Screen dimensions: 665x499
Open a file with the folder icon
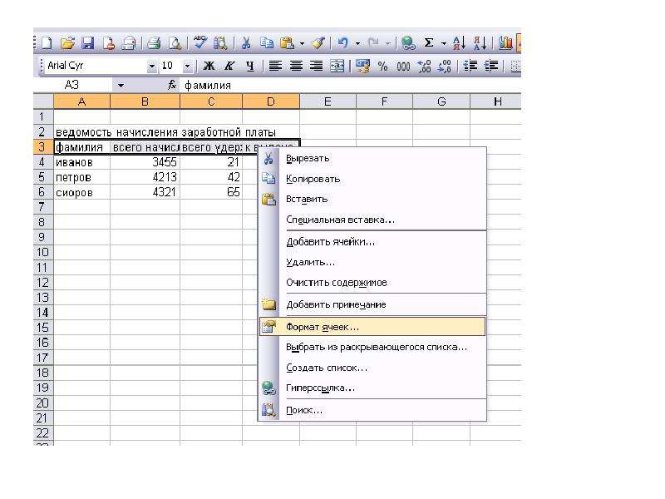67,43
